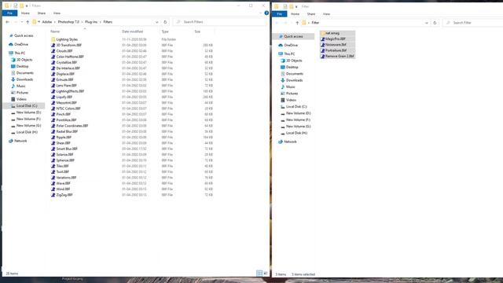
Task: Expand the ribbon chevron in Filters window
Action: pyautogui.click(x=260, y=13)
